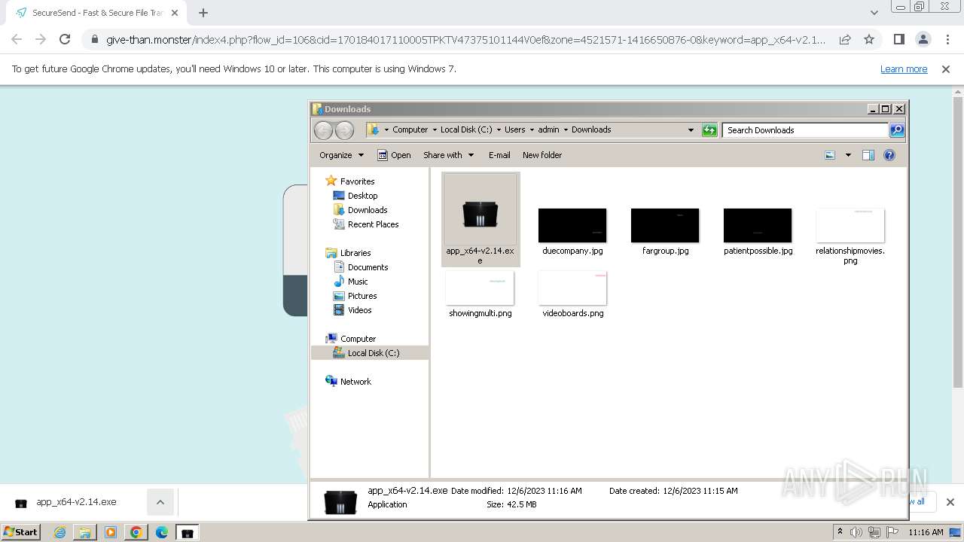Open Chrome profile avatar icon
The image size is (964, 542).
(x=923, y=39)
